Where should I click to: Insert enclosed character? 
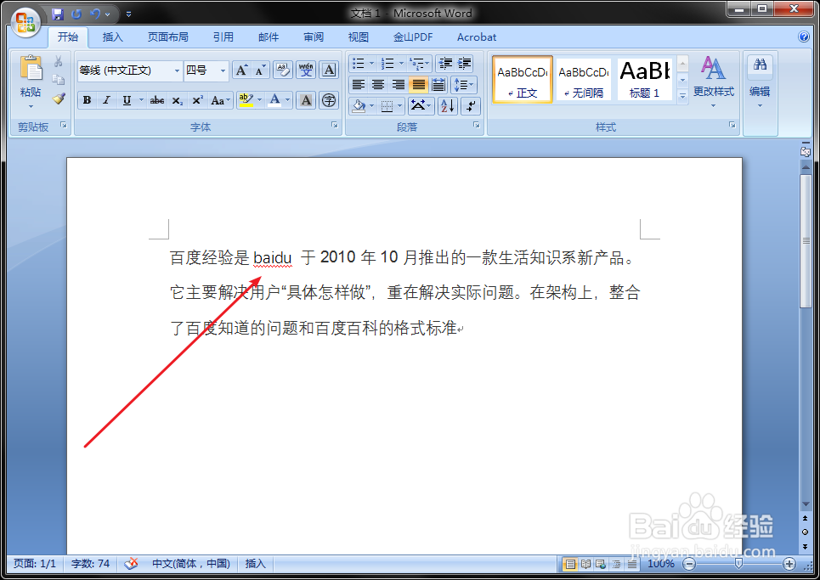coord(329,100)
